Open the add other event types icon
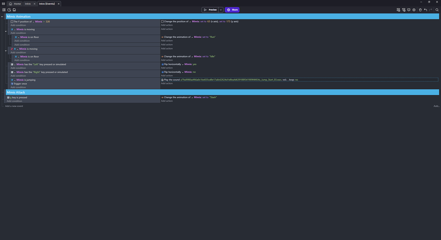The width and height of the screenshot is (441, 240). tap(414, 10)
